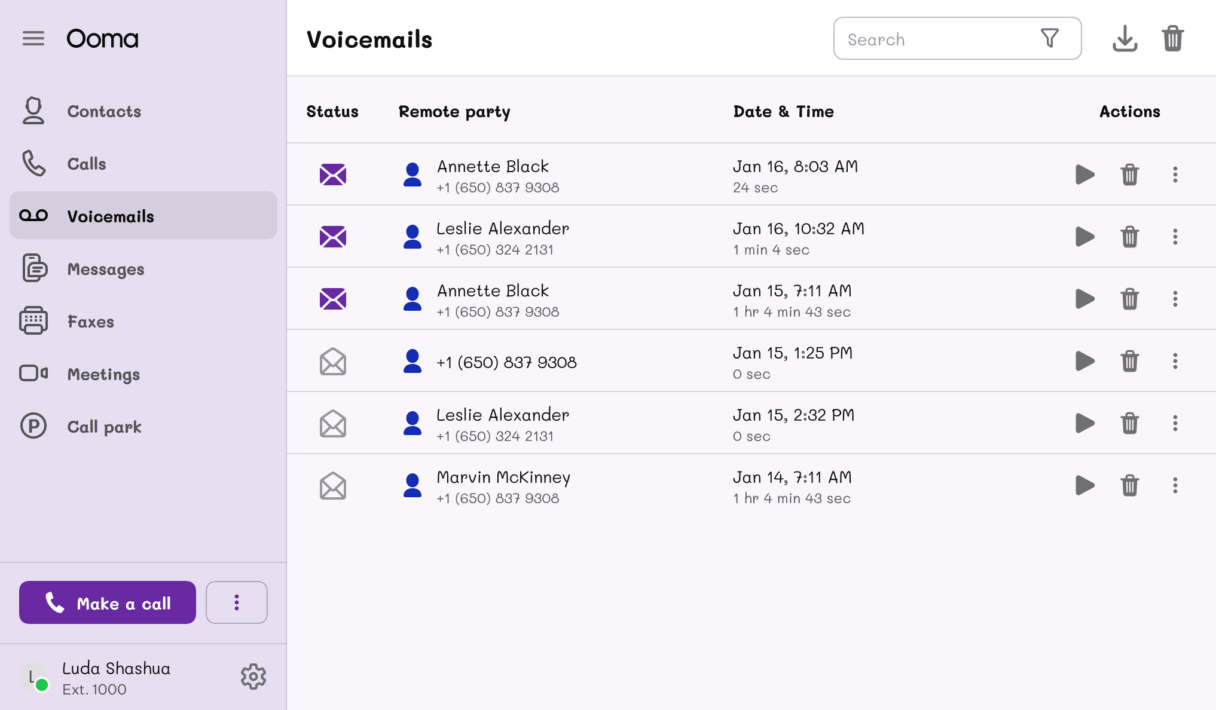Open settings gear next to Luda Shashua
This screenshot has height=710, width=1216.
pos(253,677)
